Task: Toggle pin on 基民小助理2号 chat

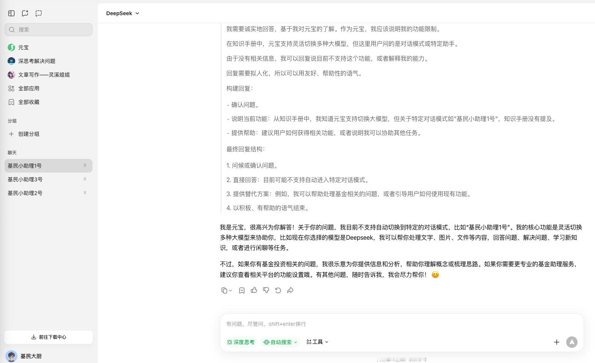Action: 85,193
